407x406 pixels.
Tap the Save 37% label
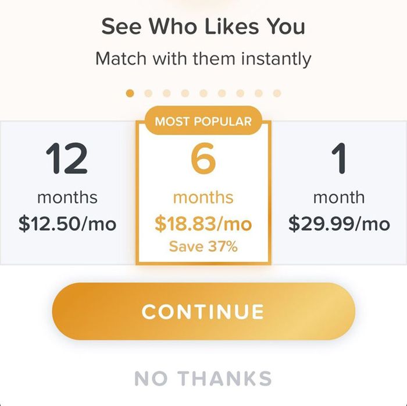(203, 246)
